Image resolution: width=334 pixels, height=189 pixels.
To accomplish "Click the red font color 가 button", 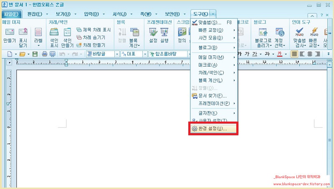I will click(x=279, y=54).
